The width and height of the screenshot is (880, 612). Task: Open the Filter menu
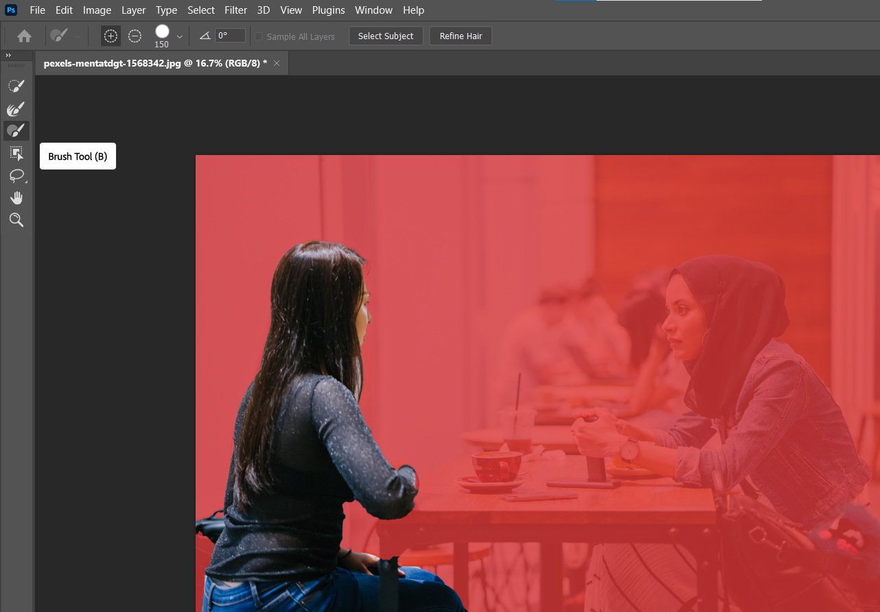pyautogui.click(x=235, y=10)
